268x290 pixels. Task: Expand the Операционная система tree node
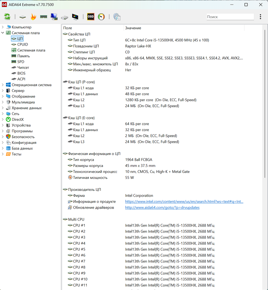coord(3,85)
